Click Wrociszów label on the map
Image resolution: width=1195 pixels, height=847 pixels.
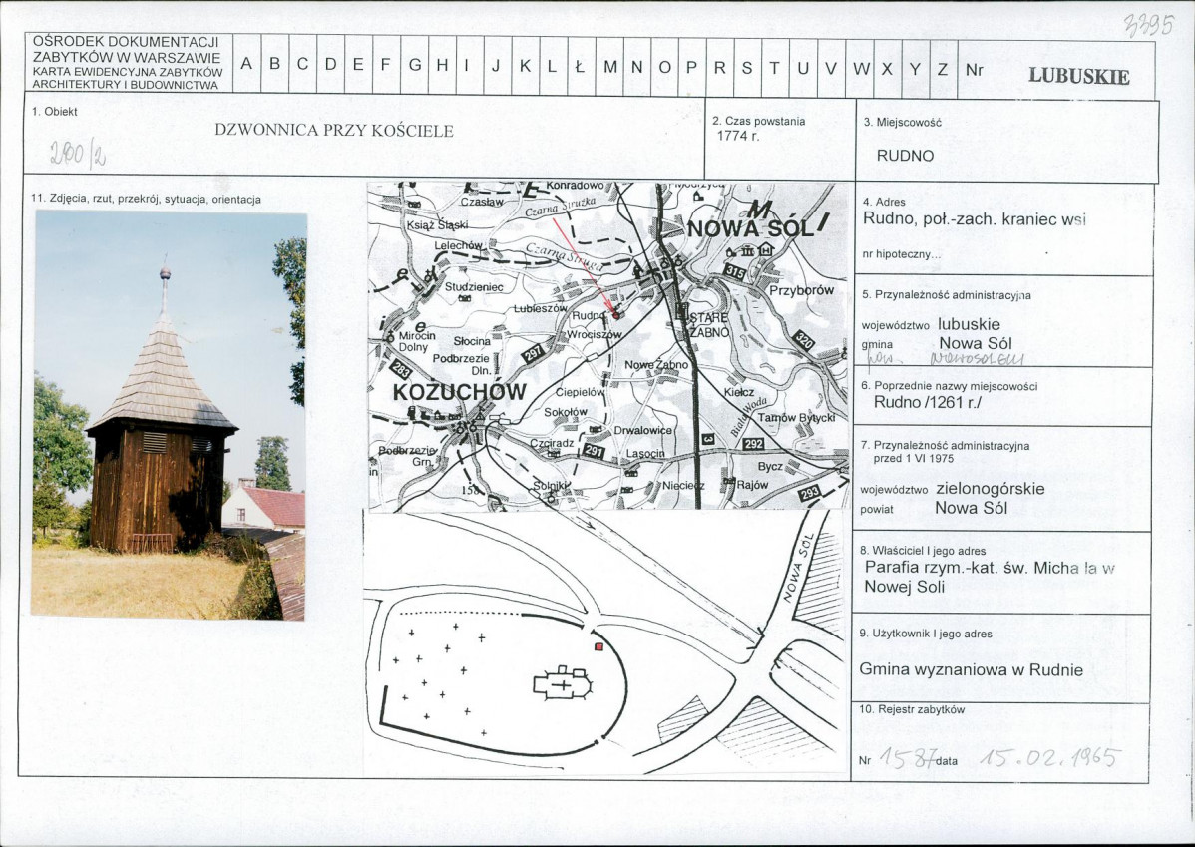coord(595,334)
